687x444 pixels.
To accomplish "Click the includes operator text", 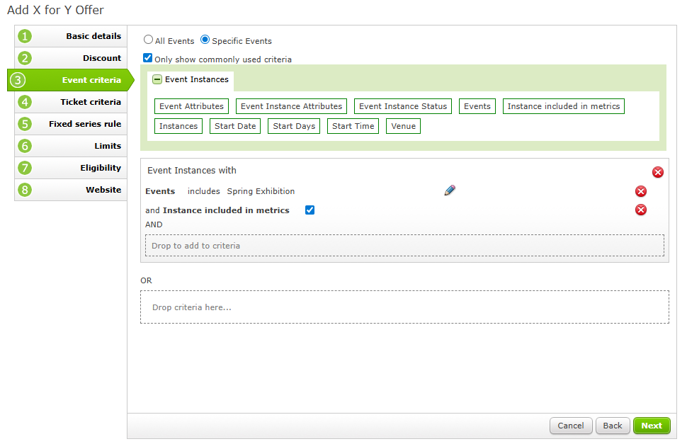I will coord(204,191).
